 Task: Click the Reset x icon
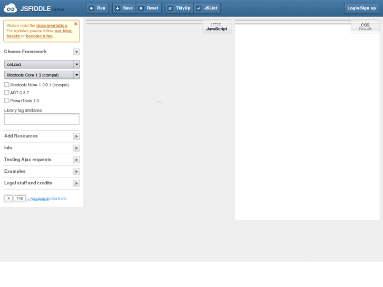(x=141, y=8)
